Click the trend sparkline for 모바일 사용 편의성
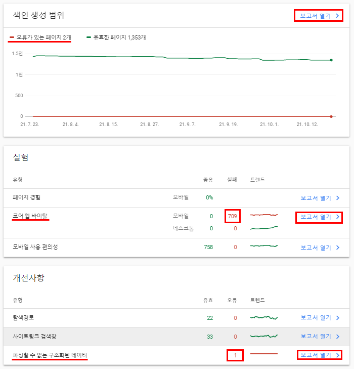 coord(264,245)
